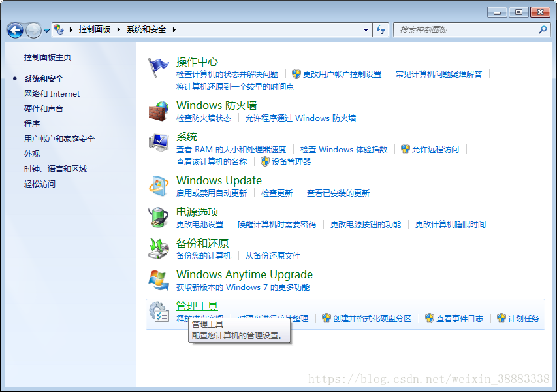Image resolution: width=557 pixels, height=392 pixels.
Task: Expand arrow before 控制面板 breadcrumb
Action: (71, 29)
